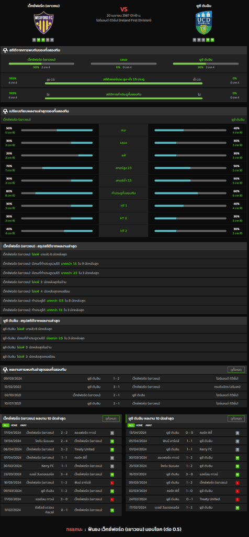Click D badge on UCD 13/04/2024 0 - 0 row
Image resolution: width=249 pixels, height=537 pixels.
point(237,433)
